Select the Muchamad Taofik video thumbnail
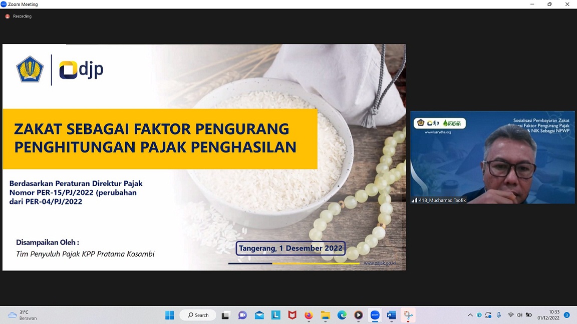Viewport: 577px width, 324px height. pos(492,157)
